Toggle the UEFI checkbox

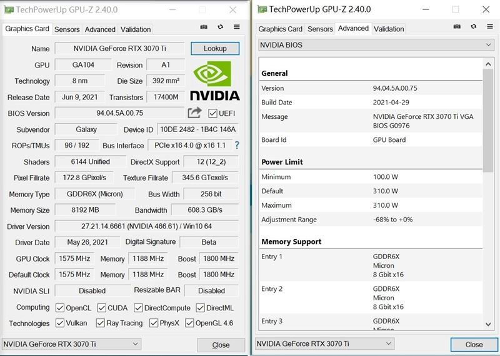pos(212,113)
